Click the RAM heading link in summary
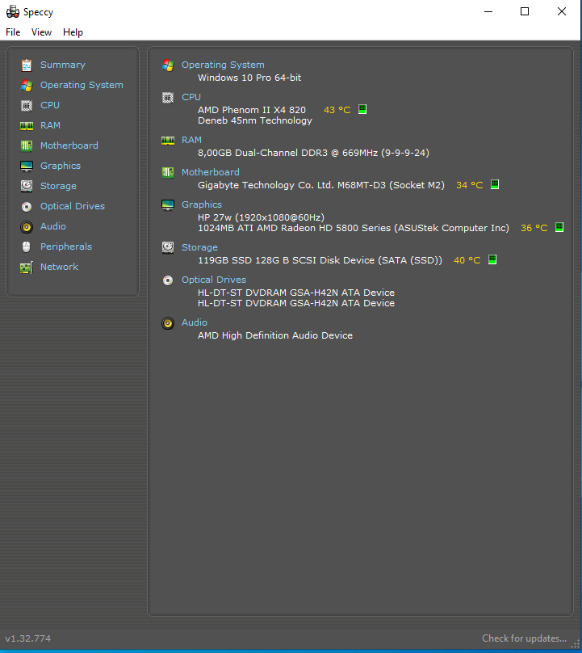Image resolution: width=582 pixels, height=653 pixels. [192, 140]
